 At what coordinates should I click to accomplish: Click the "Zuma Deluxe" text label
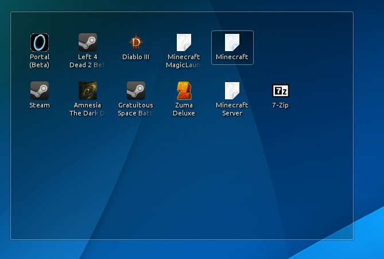[184, 109]
